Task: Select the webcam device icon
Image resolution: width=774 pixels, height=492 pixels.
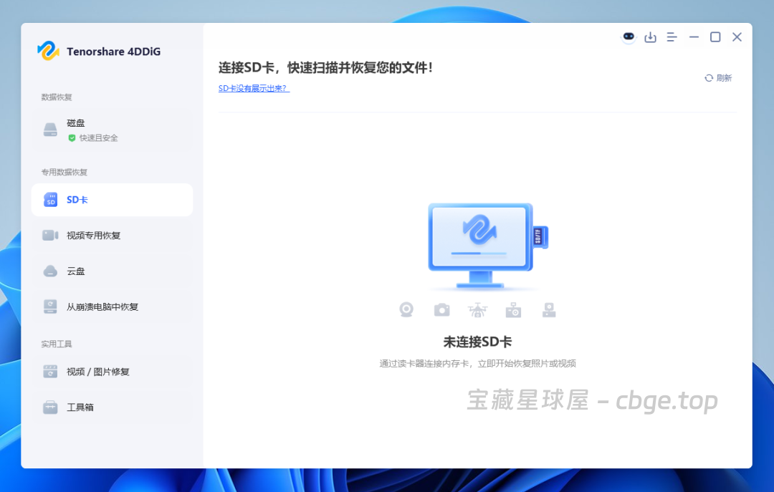Action: tap(406, 309)
